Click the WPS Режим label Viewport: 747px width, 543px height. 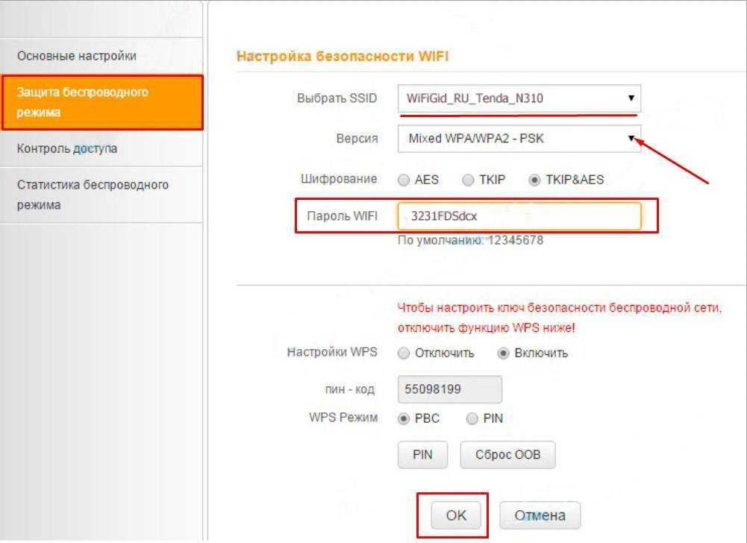(x=343, y=418)
